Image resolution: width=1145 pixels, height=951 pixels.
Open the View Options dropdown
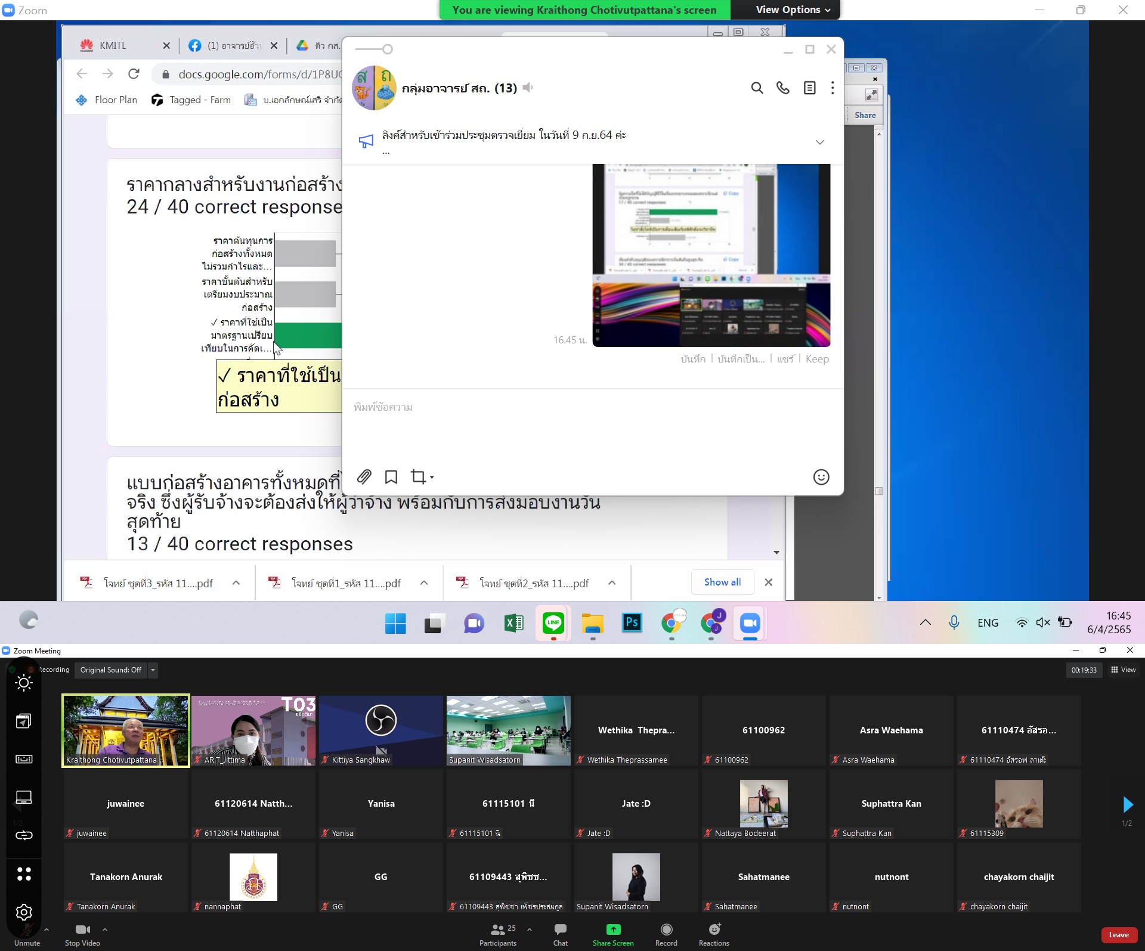tap(793, 10)
